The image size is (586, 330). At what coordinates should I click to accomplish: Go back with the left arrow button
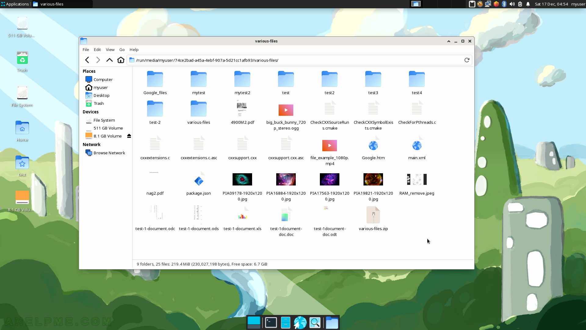tap(87, 60)
